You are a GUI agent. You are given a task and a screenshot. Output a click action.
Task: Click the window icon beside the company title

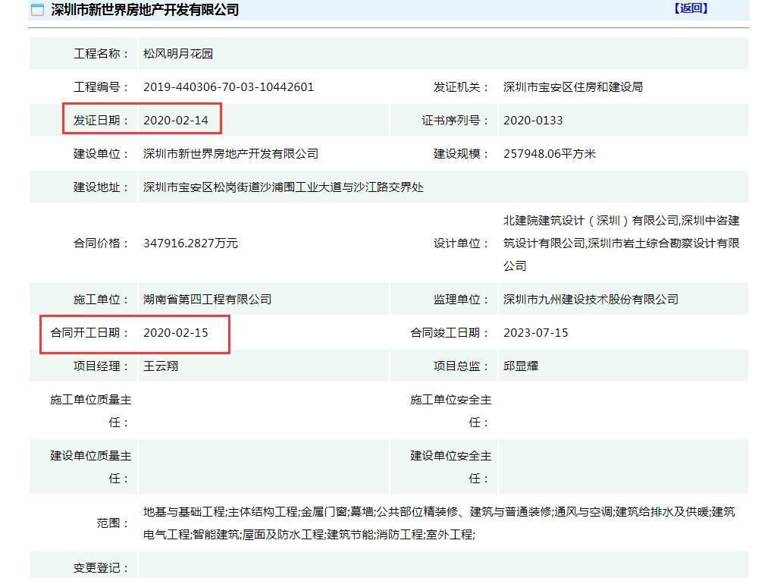click(37, 10)
